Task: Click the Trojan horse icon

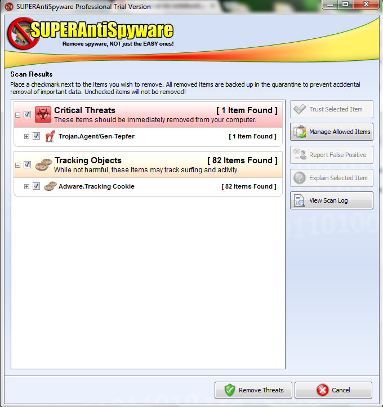Action: 50,136
